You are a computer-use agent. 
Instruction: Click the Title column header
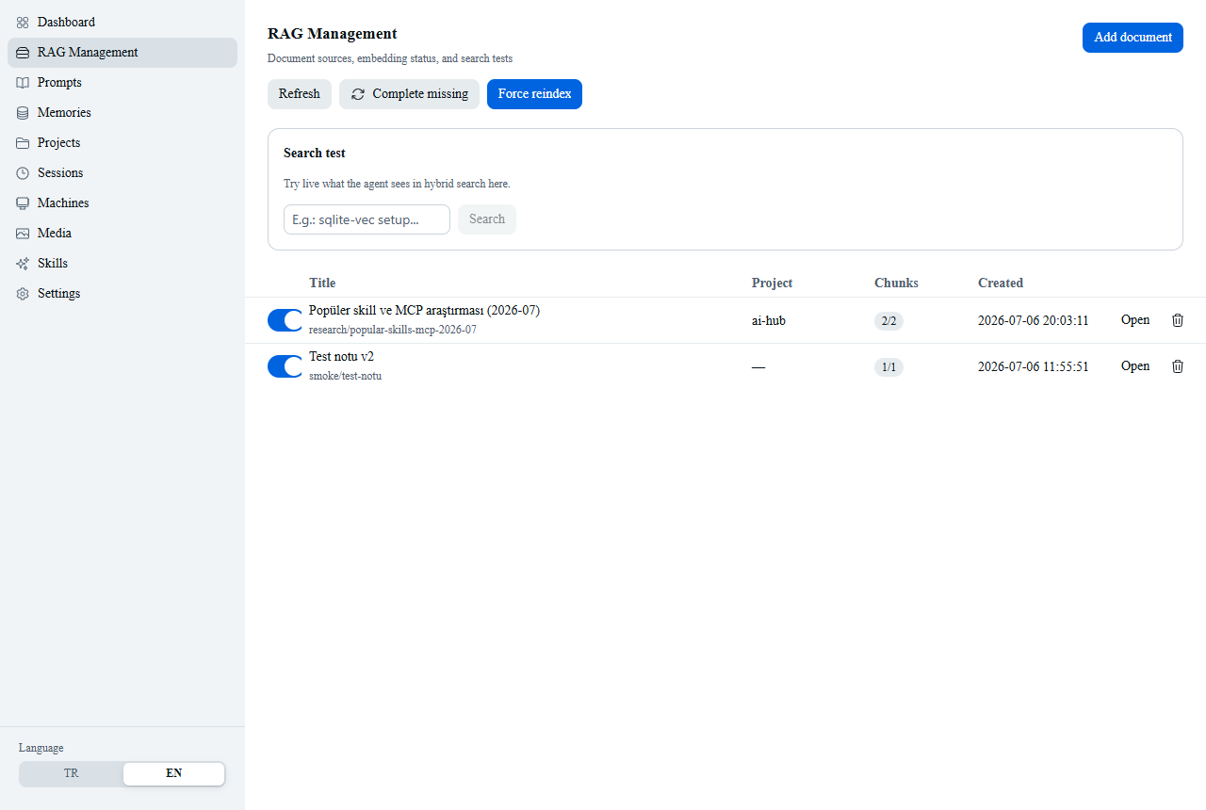coord(322,283)
